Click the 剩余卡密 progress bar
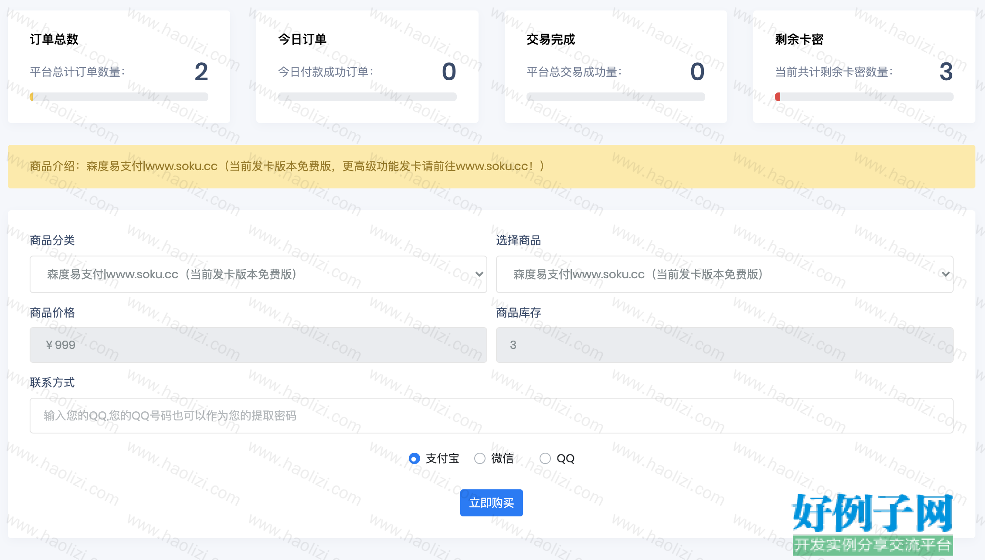 point(864,97)
